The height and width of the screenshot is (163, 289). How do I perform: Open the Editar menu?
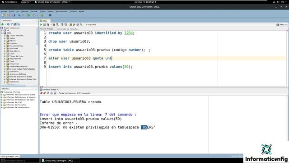tap(12, 11)
